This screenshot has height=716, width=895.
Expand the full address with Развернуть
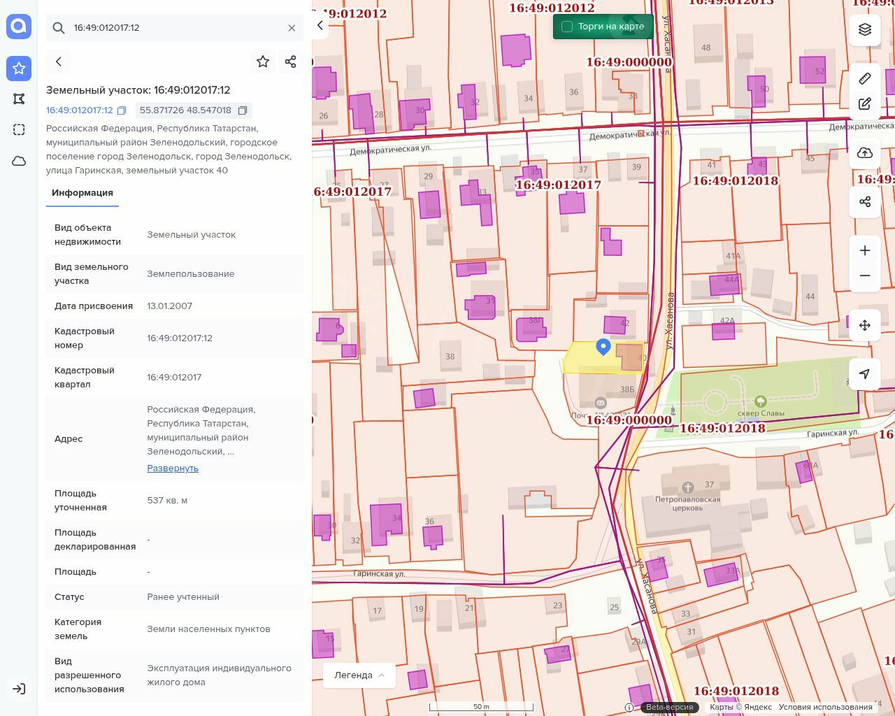[173, 468]
